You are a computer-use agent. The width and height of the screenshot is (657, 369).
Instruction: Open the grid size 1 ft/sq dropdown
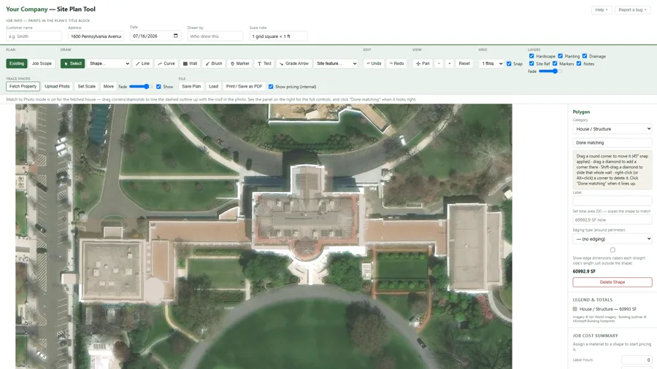(491, 63)
